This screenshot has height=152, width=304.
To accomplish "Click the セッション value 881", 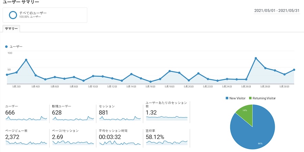I will coord(104,112).
